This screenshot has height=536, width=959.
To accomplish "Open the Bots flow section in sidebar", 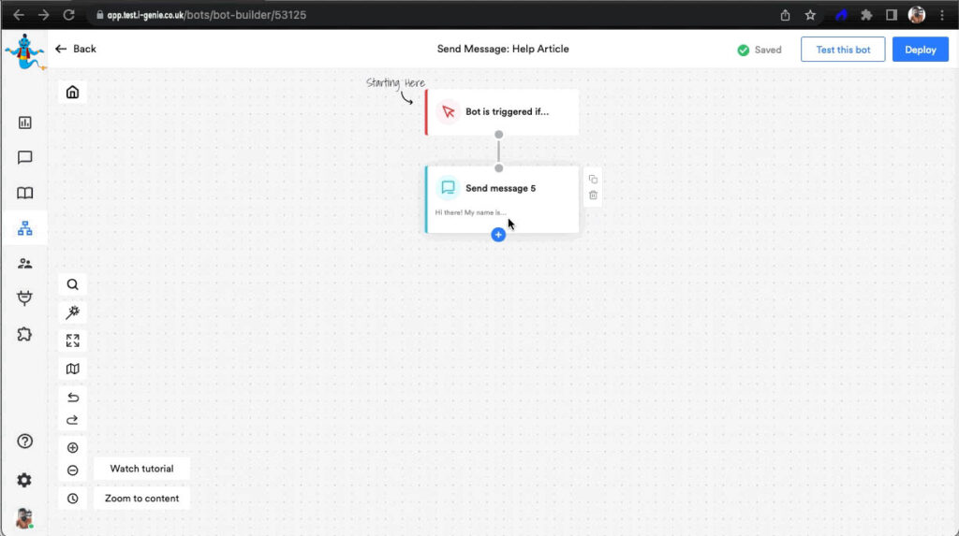I will tap(25, 228).
